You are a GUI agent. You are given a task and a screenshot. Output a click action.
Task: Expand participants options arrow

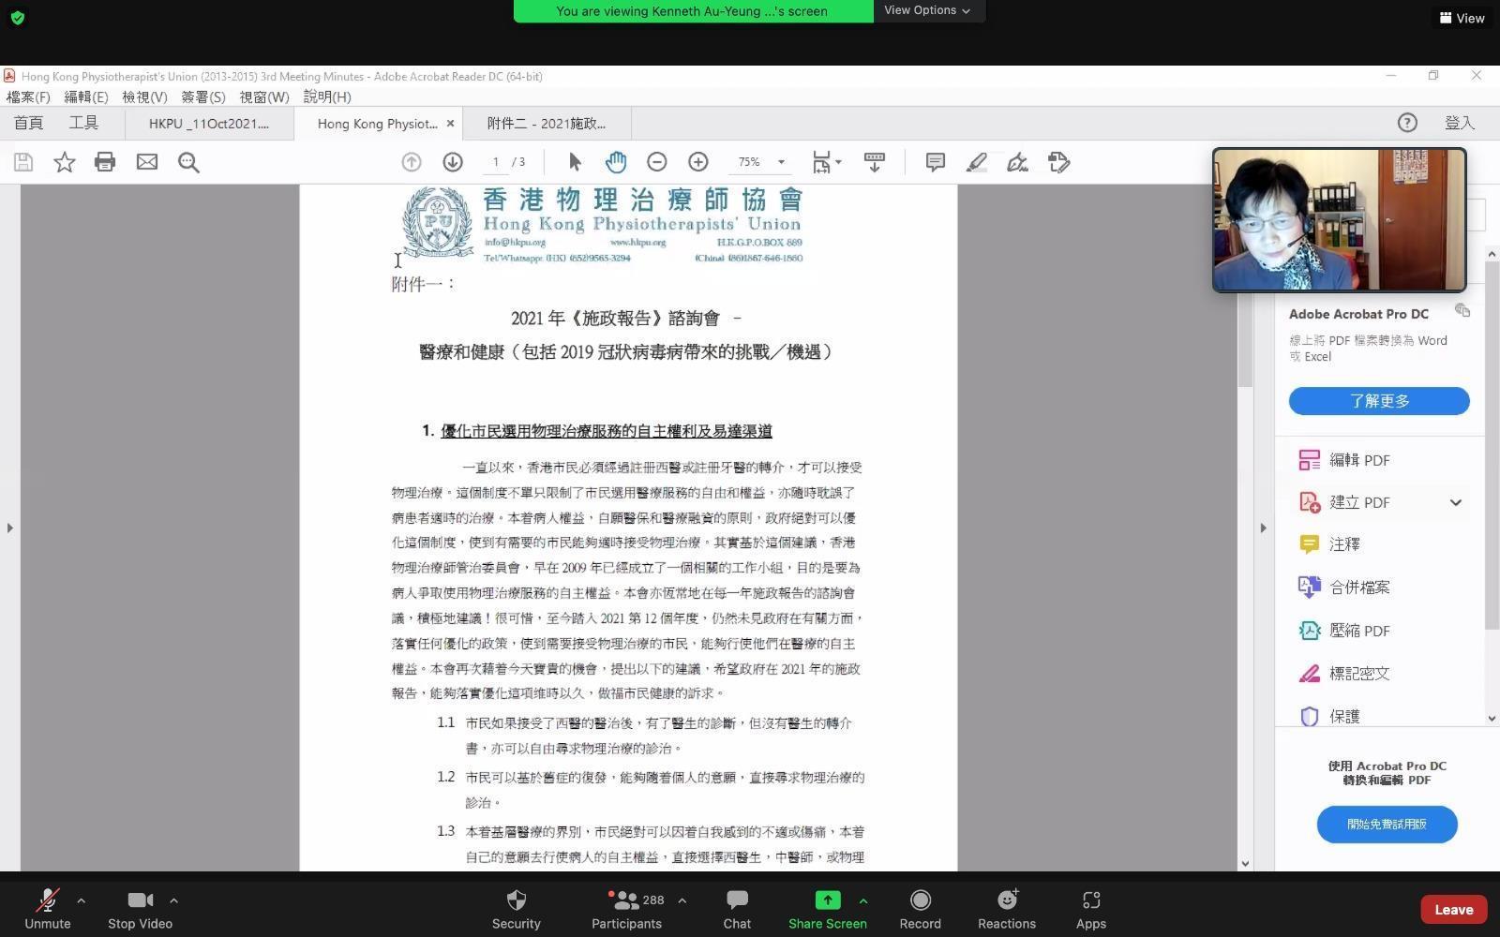pyautogui.click(x=682, y=900)
